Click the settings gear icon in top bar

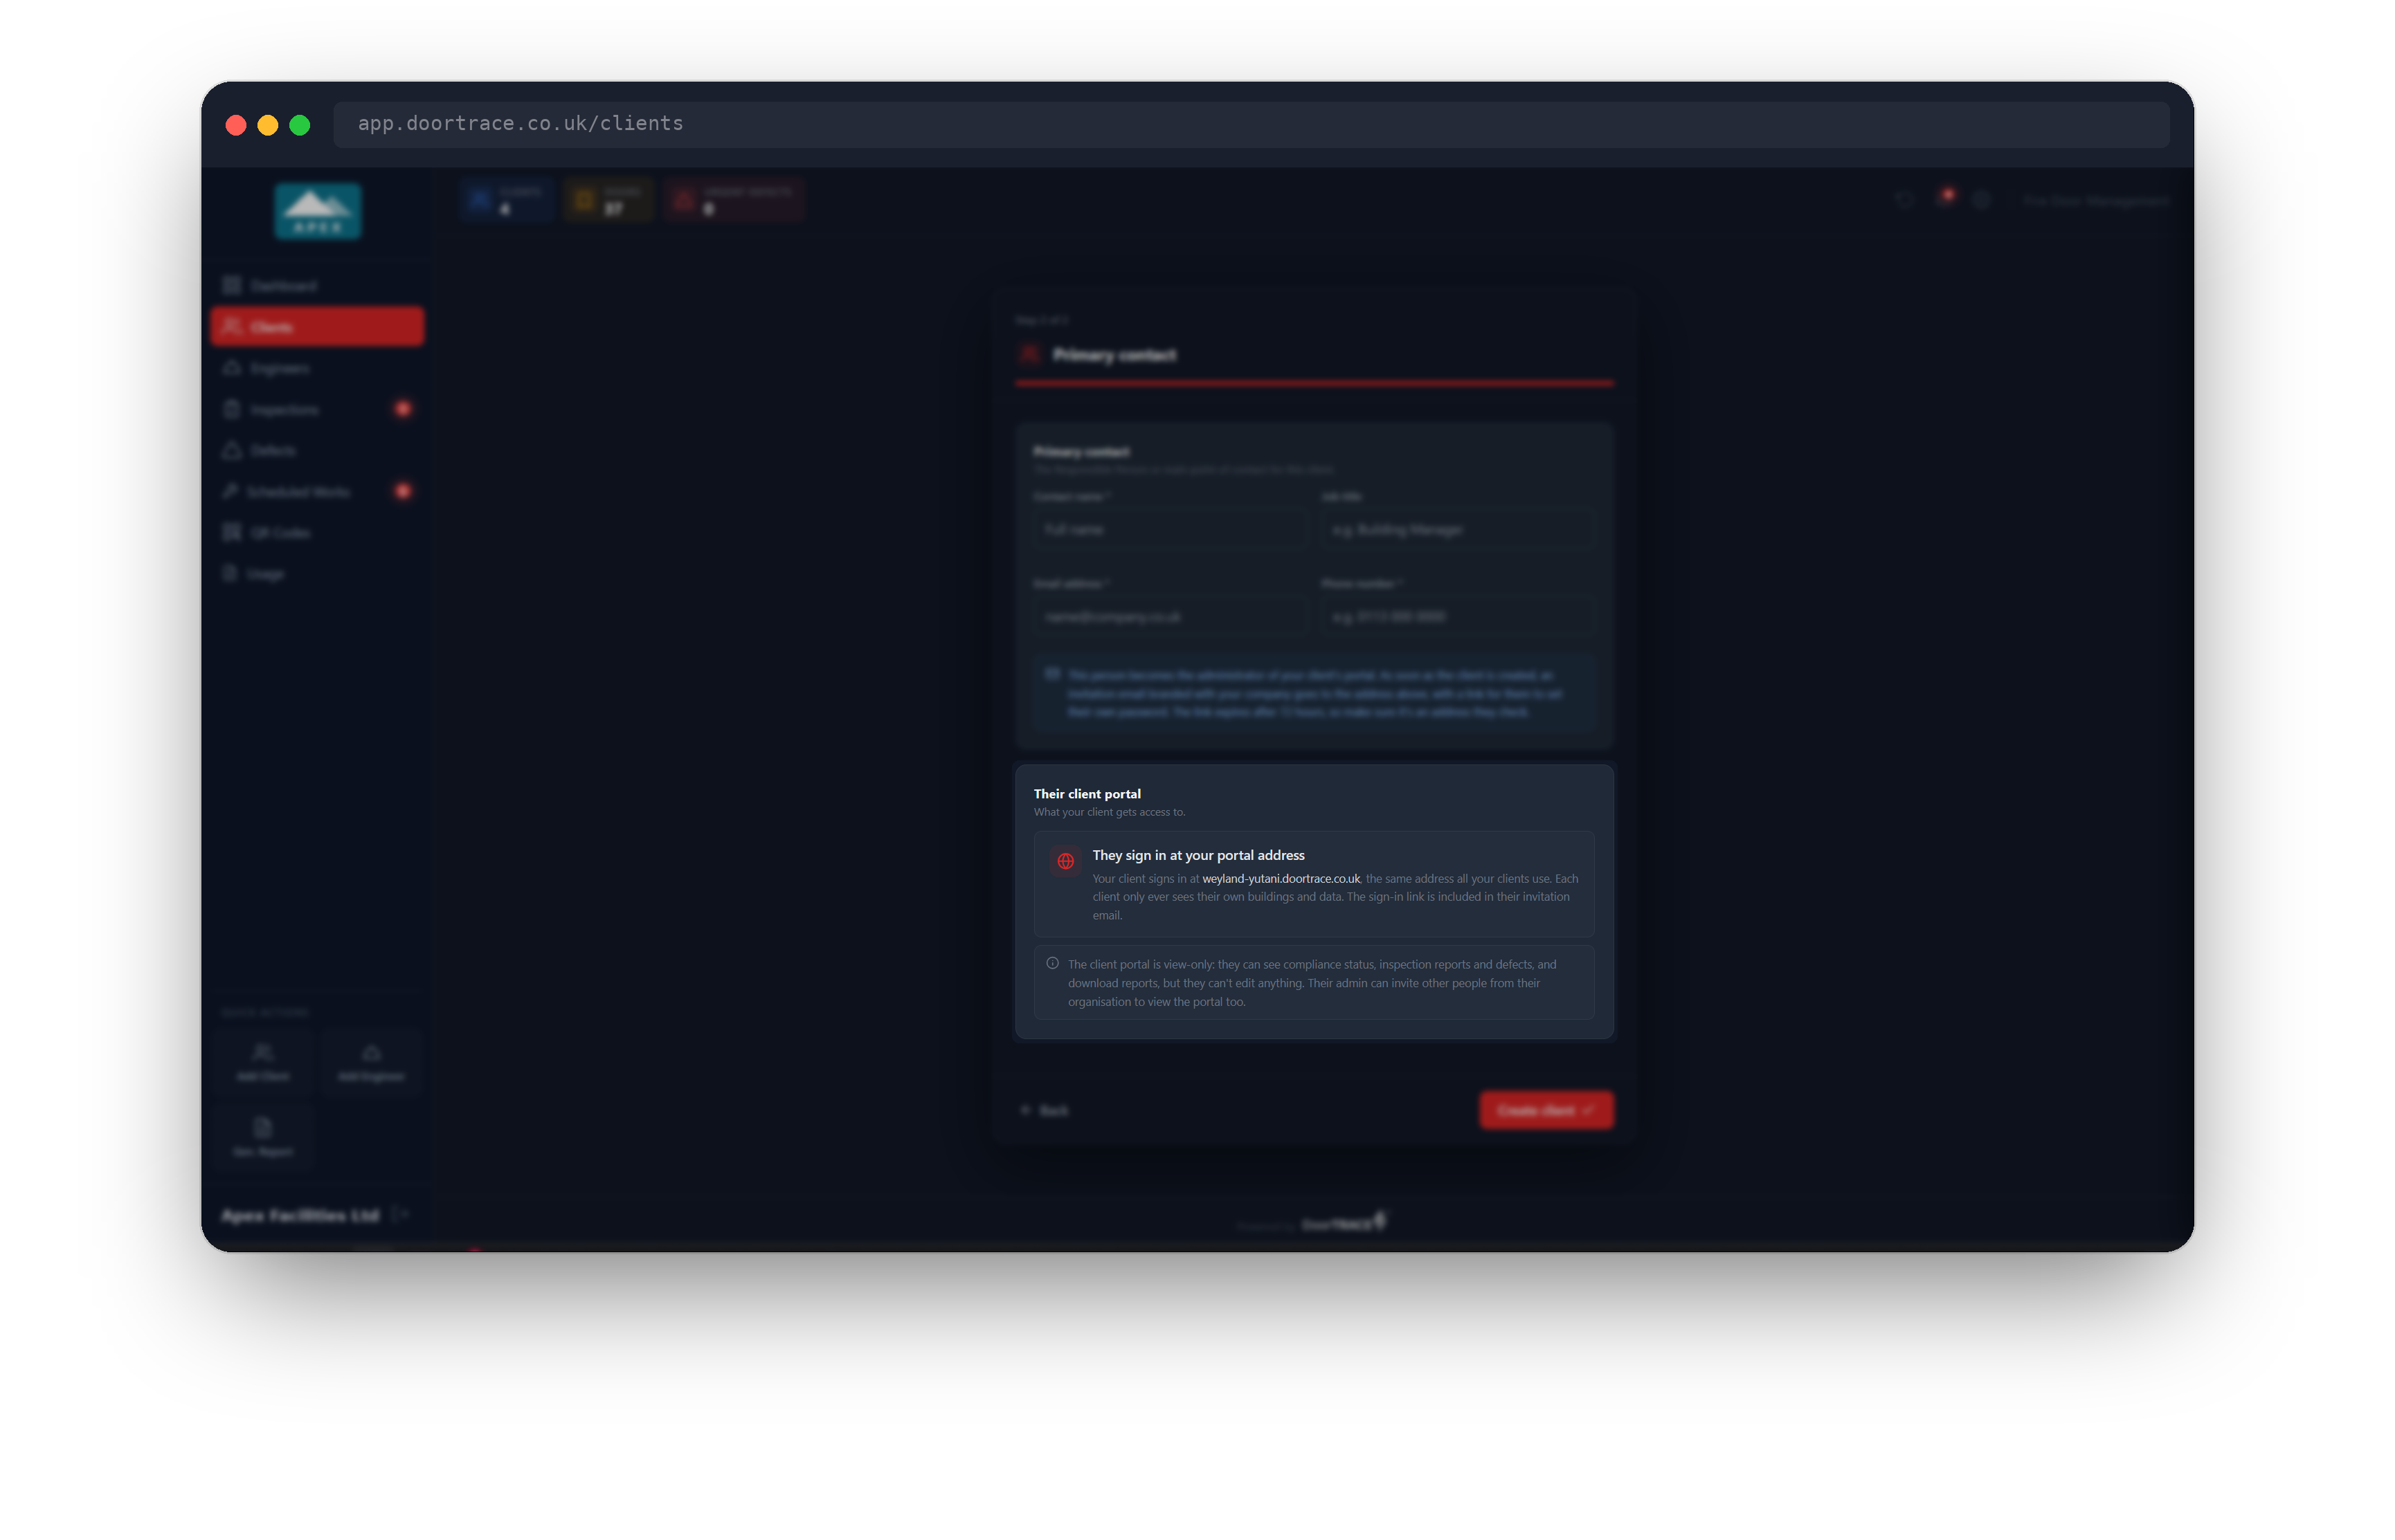click(x=1981, y=200)
